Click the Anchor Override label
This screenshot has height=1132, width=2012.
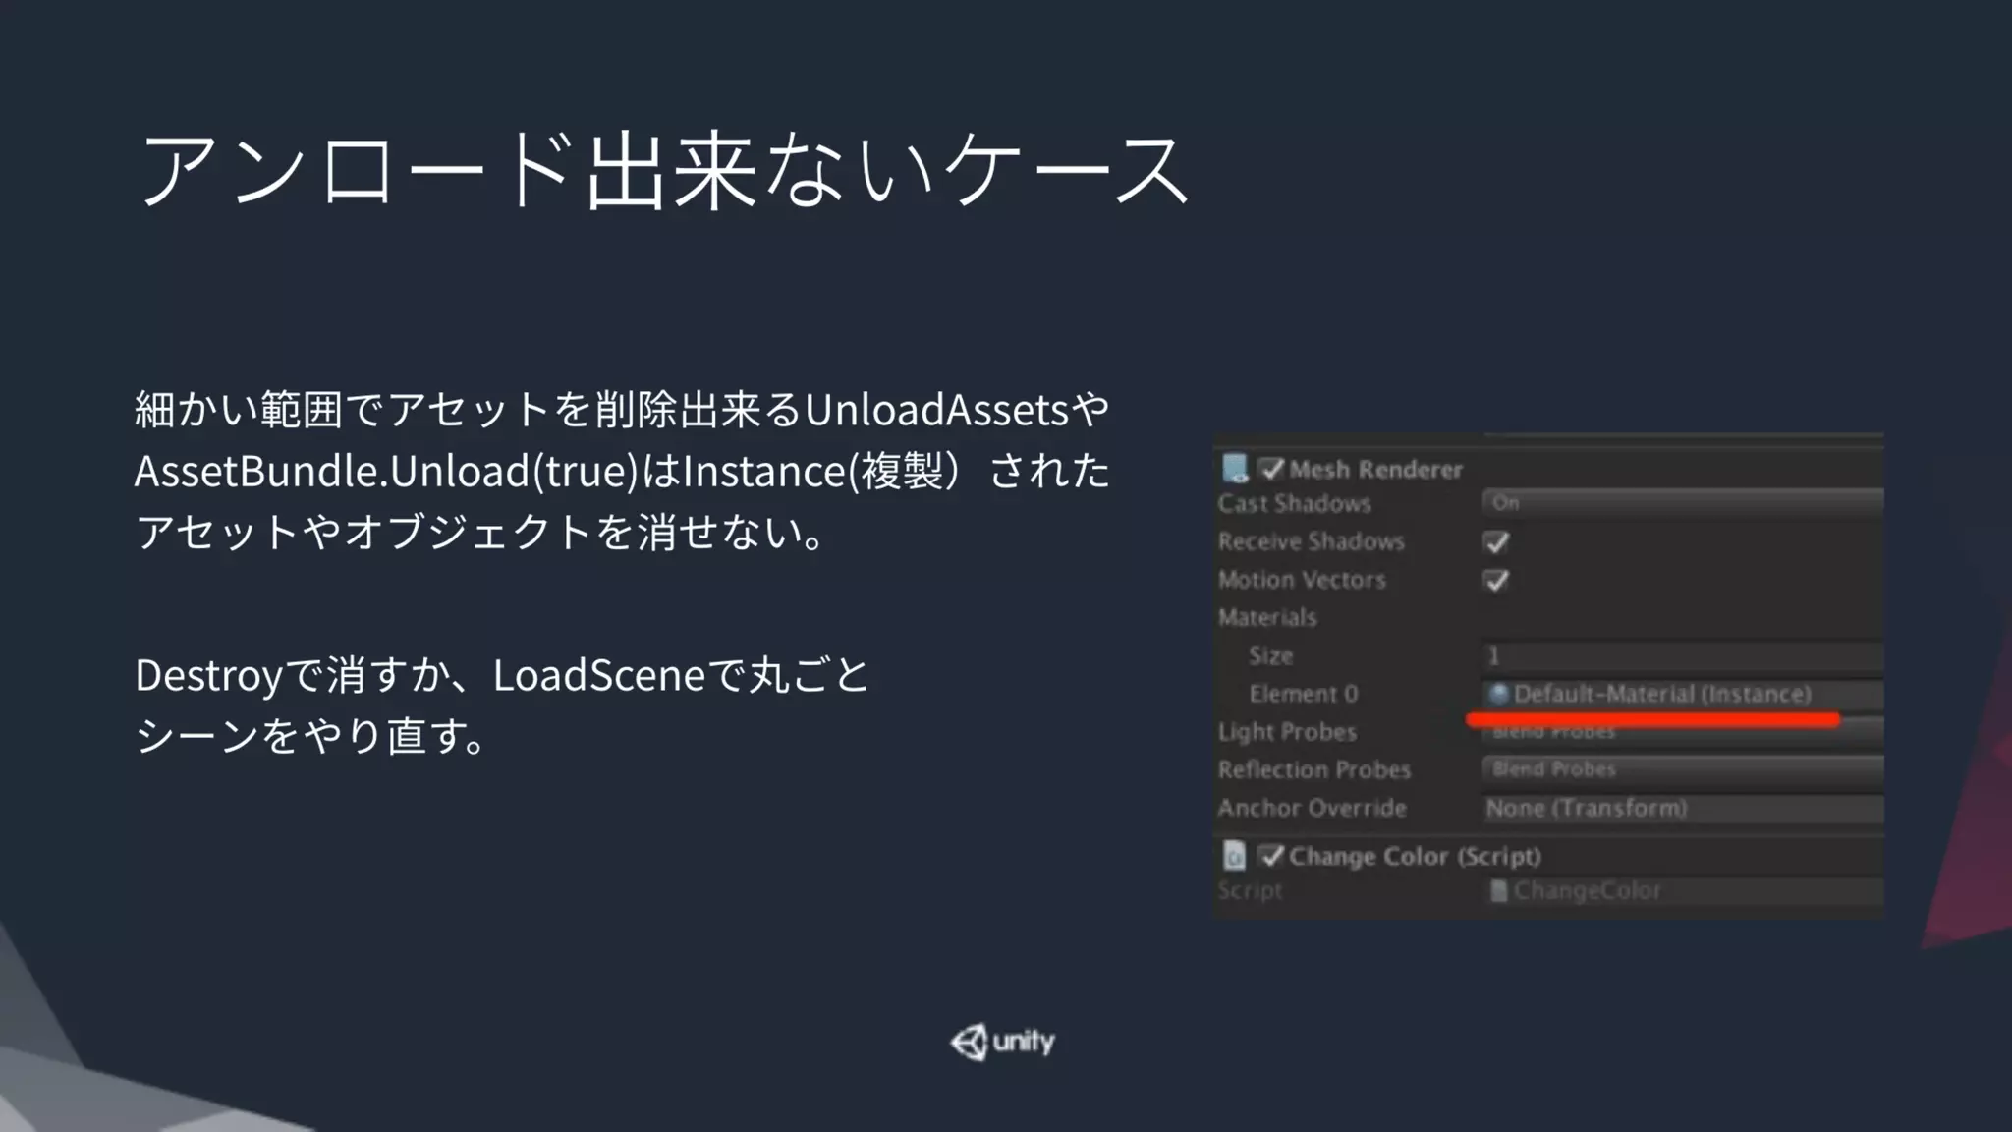click(x=1313, y=808)
